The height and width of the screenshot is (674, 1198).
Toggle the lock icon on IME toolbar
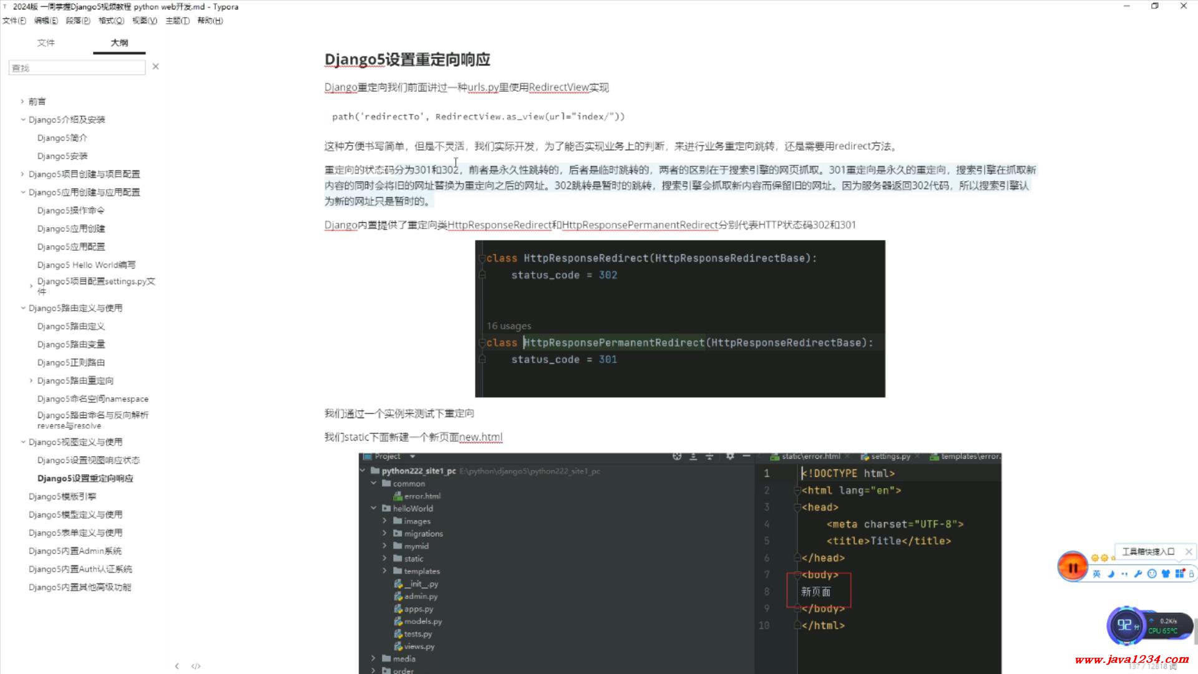(x=1191, y=574)
